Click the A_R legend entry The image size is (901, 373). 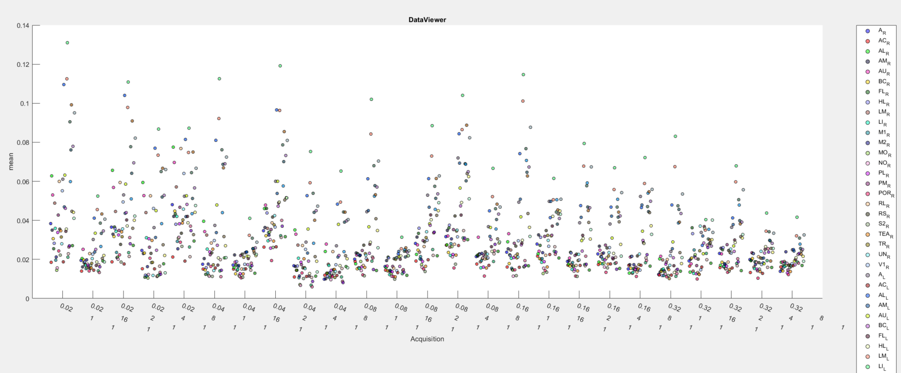pyautogui.click(x=877, y=31)
